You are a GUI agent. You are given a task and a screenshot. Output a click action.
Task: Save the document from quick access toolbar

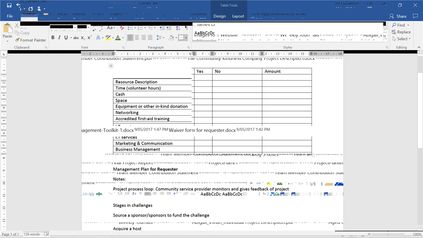9,5
